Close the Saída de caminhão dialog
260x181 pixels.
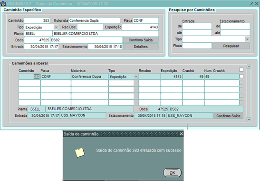tap(181, 134)
